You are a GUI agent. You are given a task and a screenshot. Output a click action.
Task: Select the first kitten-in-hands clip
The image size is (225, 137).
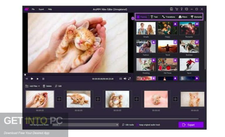pos(40,99)
